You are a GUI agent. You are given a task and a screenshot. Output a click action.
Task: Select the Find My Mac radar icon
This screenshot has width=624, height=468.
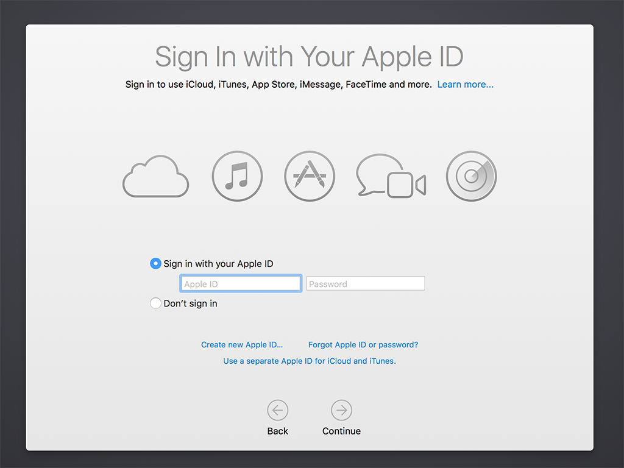point(471,175)
